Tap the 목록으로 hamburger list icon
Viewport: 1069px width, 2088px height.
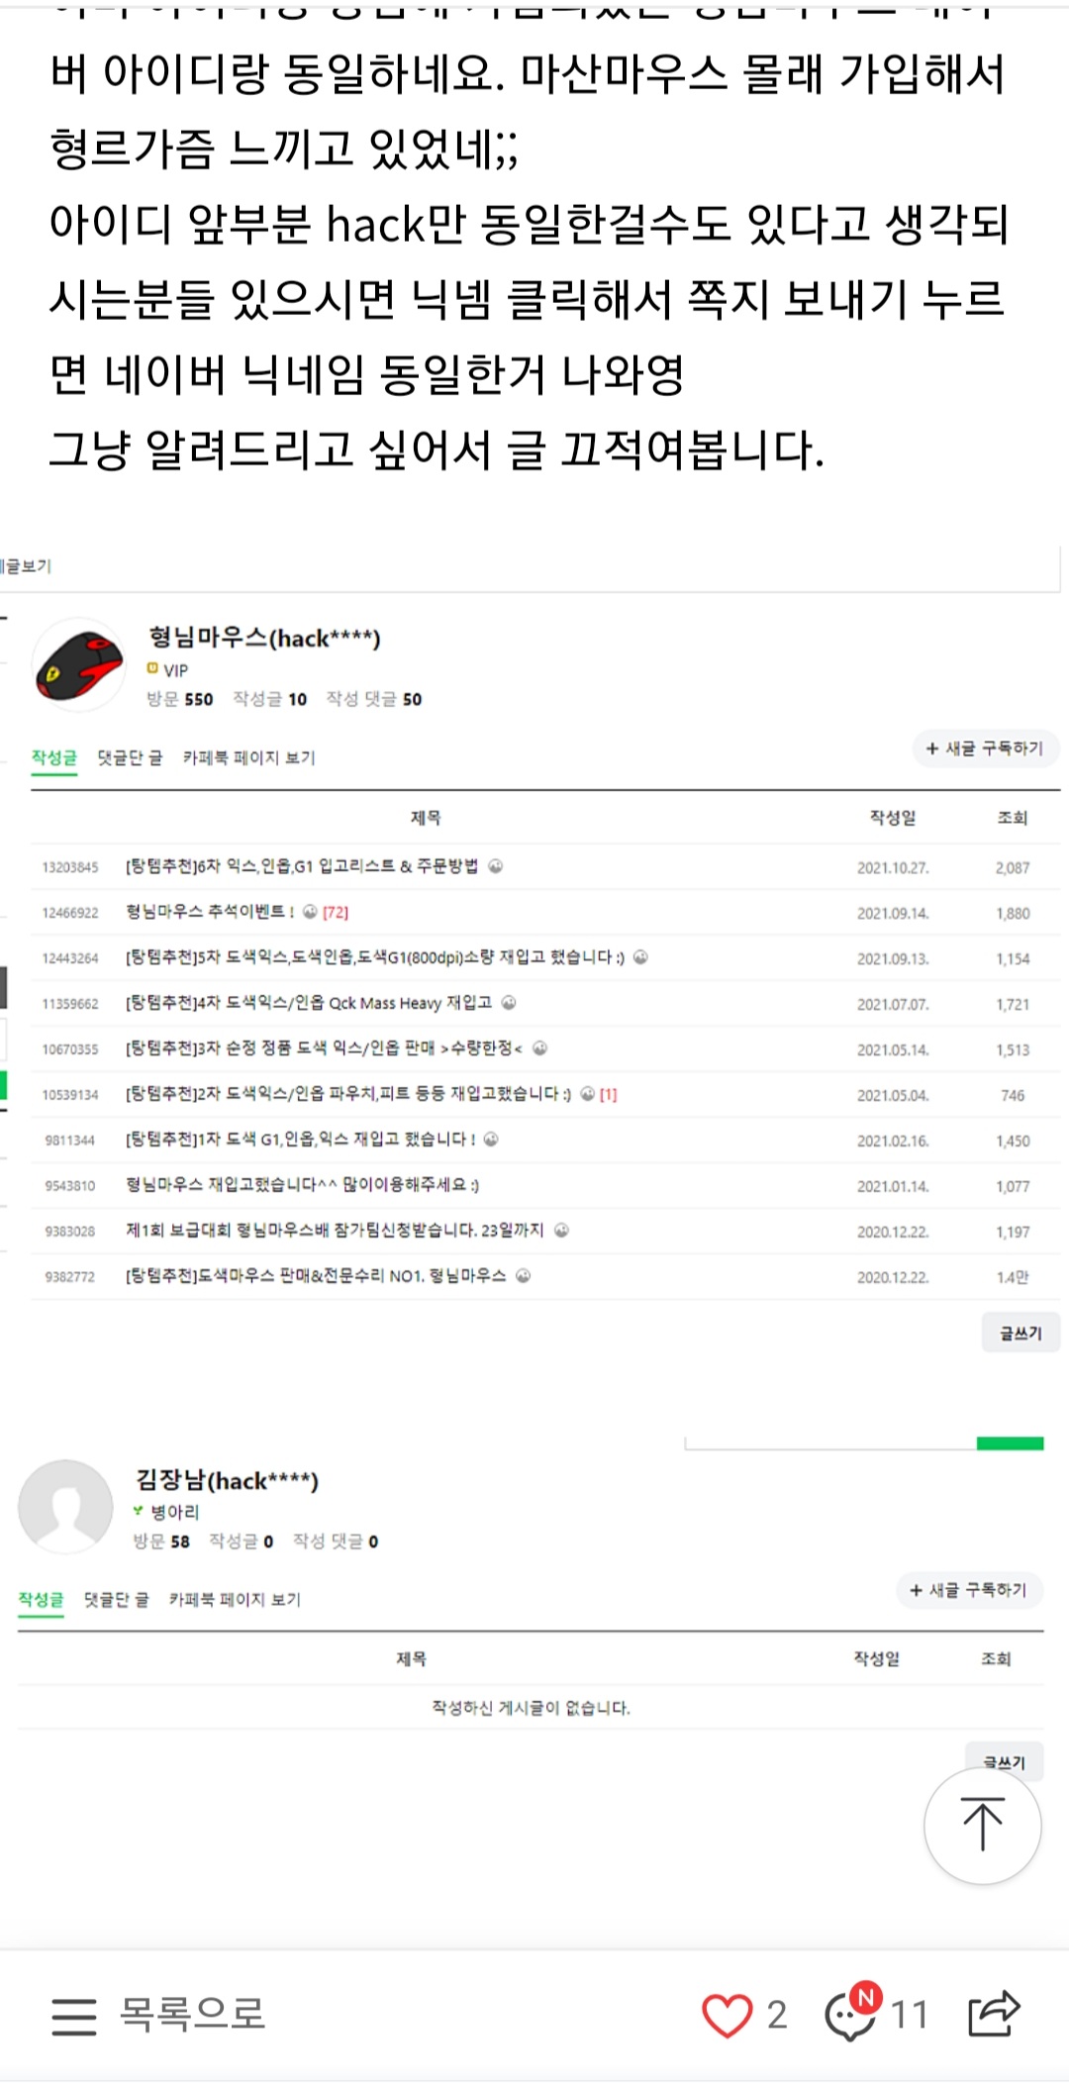[74, 2015]
